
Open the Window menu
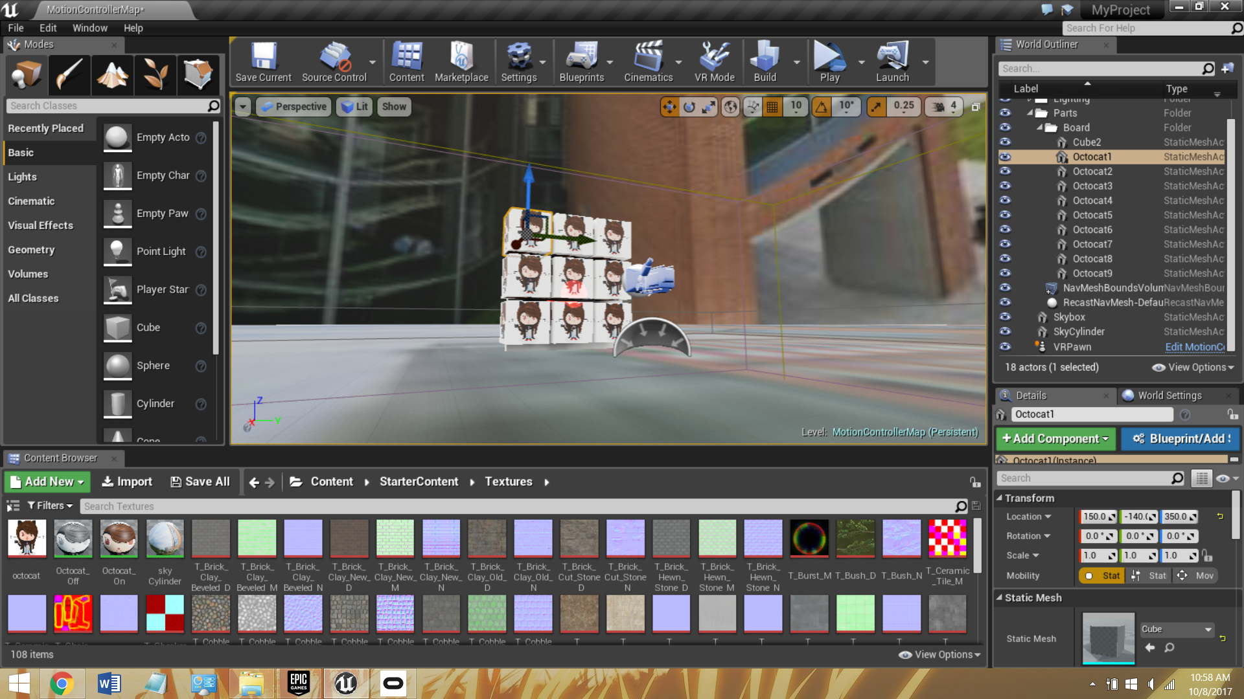tap(89, 28)
